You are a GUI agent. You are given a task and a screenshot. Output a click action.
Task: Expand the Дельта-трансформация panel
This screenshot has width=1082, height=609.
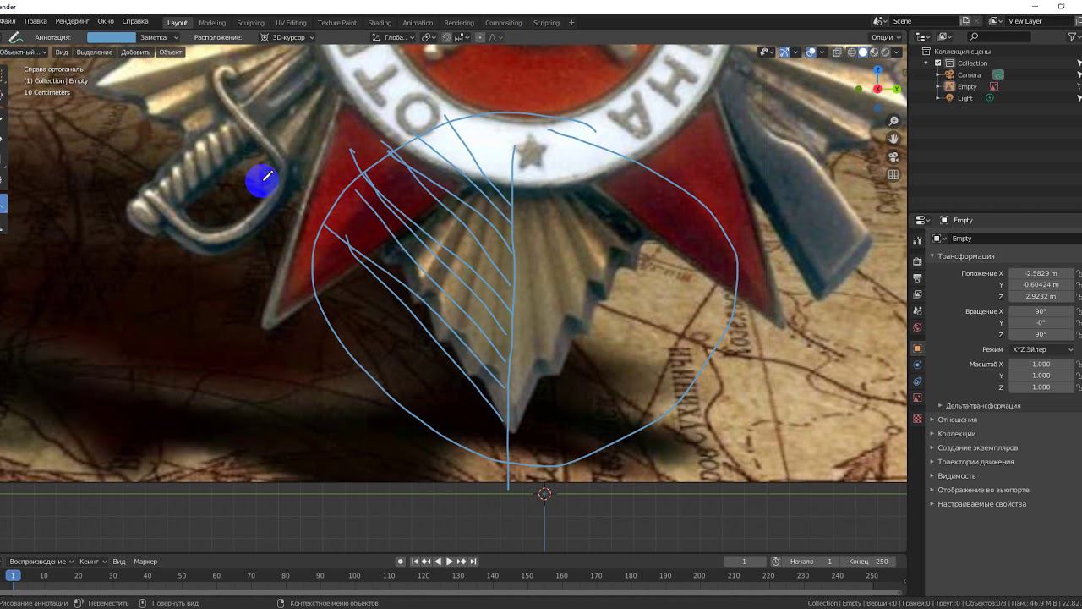(x=981, y=406)
